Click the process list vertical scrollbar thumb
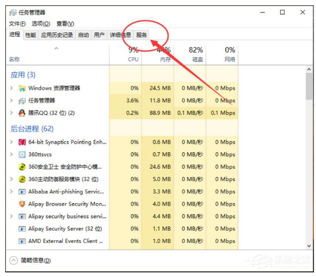Image resolution: width=316 pixels, height=277 pixels. click(309, 86)
